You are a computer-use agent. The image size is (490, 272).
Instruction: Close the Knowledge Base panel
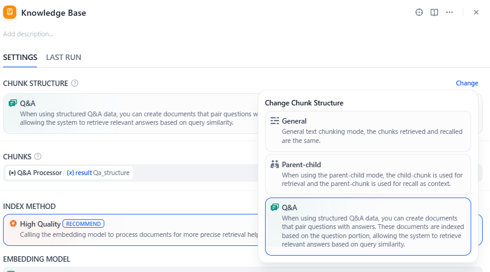point(476,12)
